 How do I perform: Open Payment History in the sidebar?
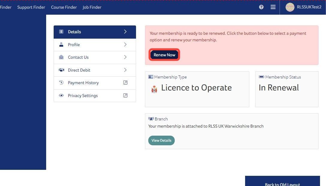point(95,83)
